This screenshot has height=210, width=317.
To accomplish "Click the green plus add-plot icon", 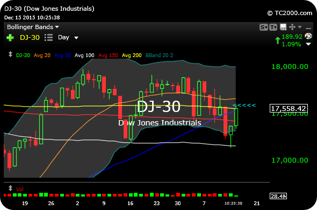I will [10, 38].
